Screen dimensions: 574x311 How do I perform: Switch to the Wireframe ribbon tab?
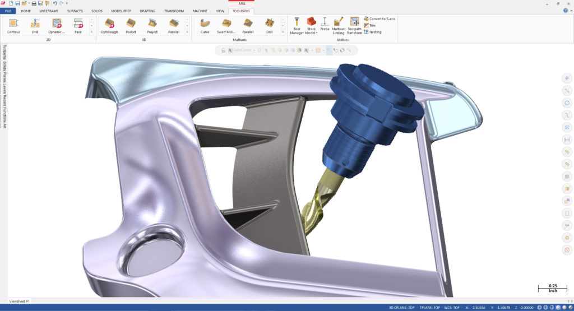tap(49, 11)
